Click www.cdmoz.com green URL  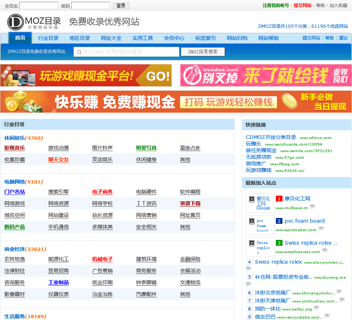click(x=315, y=138)
